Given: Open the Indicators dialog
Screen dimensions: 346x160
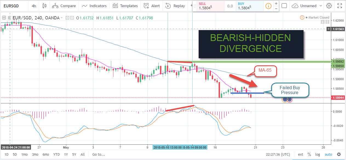Looking at the screenshot, I should [94, 6].
